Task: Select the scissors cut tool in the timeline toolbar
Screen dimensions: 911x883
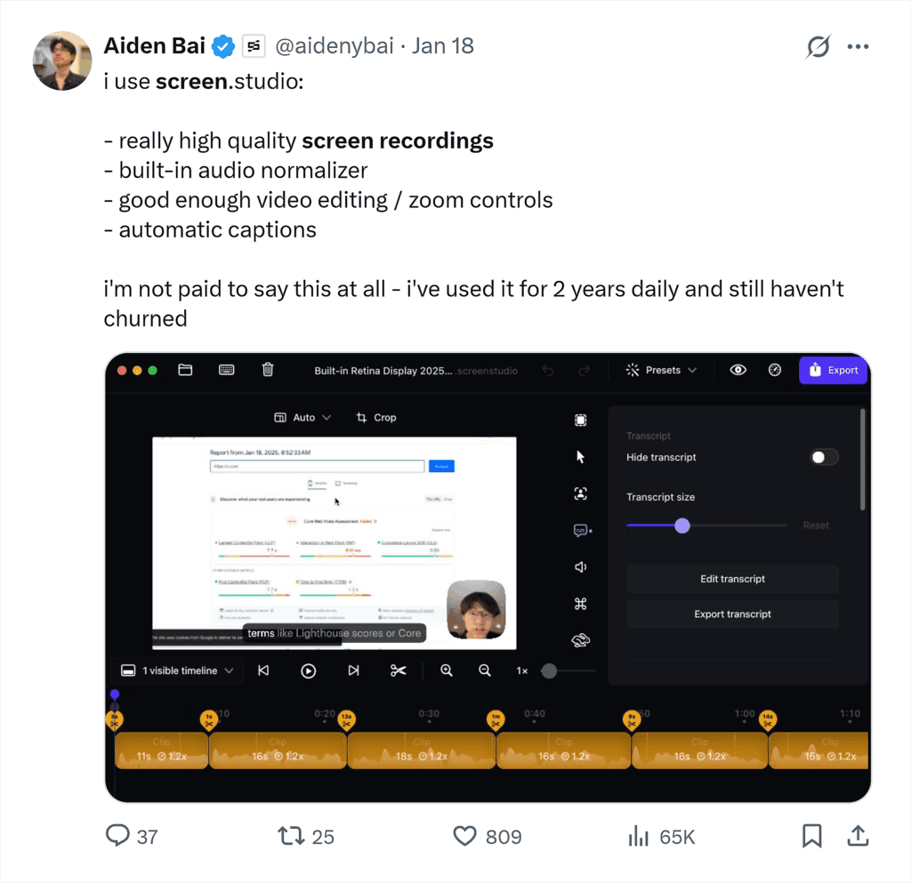Action: coord(399,670)
